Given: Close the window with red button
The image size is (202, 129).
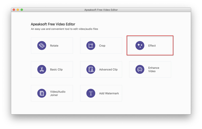Looking at the screenshot, I should point(14,10).
